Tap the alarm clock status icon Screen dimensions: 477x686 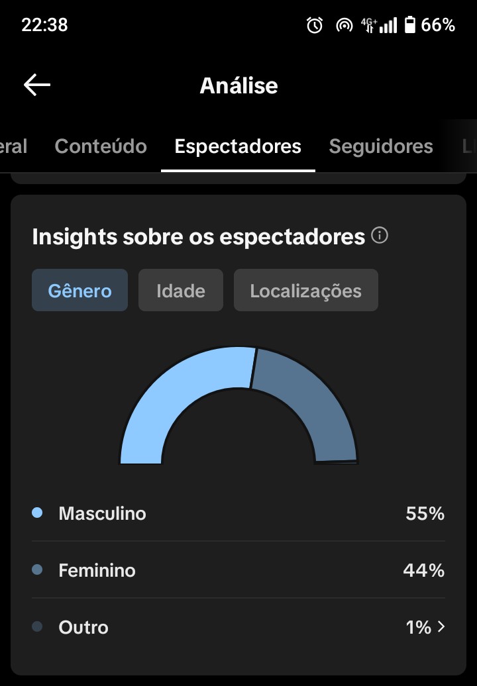pos(314,25)
